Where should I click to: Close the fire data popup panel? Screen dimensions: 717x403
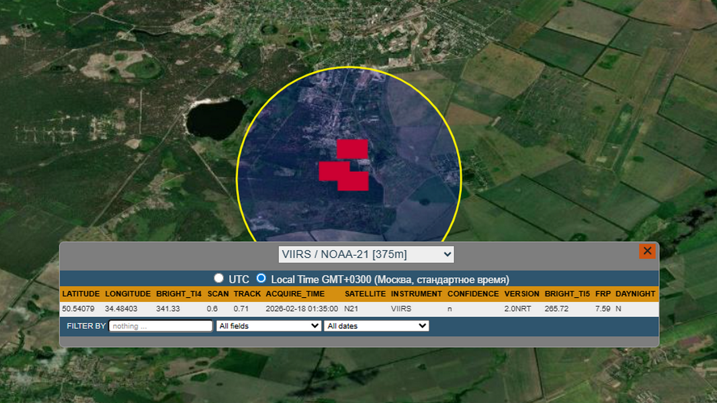(647, 251)
